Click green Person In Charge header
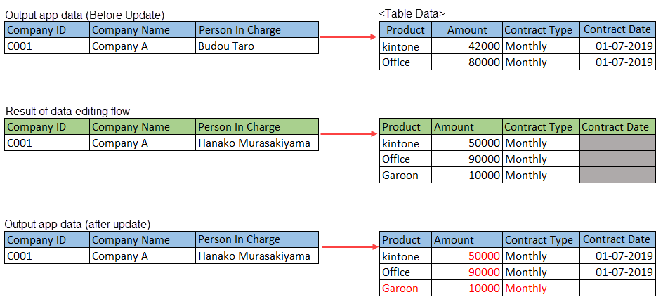 click(x=257, y=126)
